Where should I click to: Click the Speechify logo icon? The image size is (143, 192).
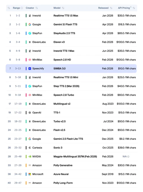[30, 68]
